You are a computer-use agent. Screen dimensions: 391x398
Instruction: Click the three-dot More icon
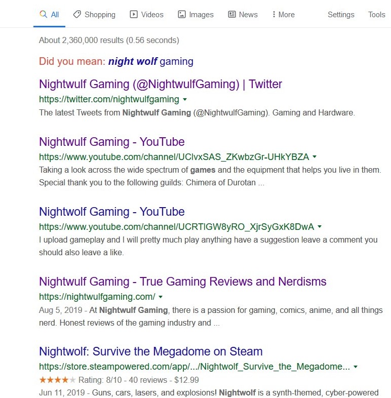[273, 14]
